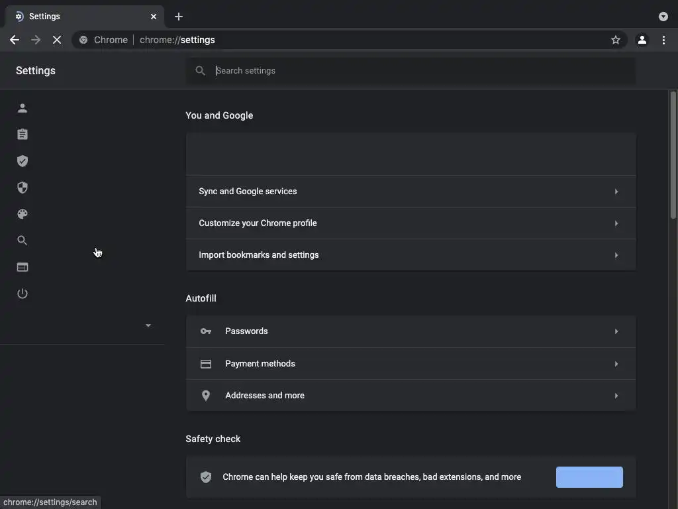Select the Autofill clipboard icon in sidebar

point(23,135)
